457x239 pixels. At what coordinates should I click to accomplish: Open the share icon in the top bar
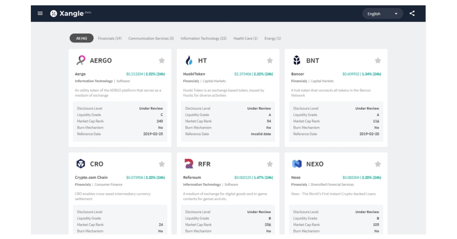point(412,13)
